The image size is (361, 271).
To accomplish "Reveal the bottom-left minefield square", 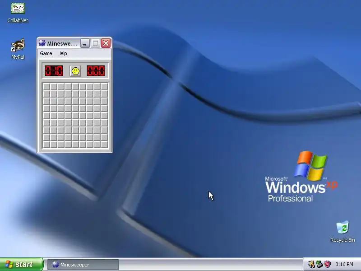I will (46, 145).
